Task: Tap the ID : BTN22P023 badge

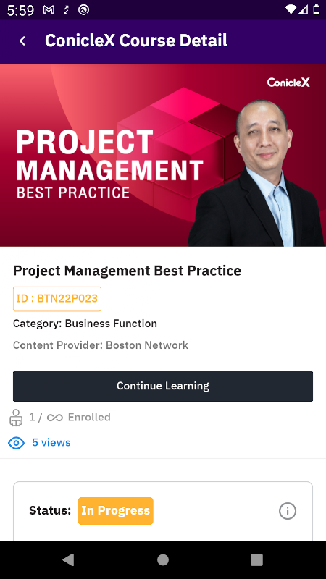Action: (57, 299)
